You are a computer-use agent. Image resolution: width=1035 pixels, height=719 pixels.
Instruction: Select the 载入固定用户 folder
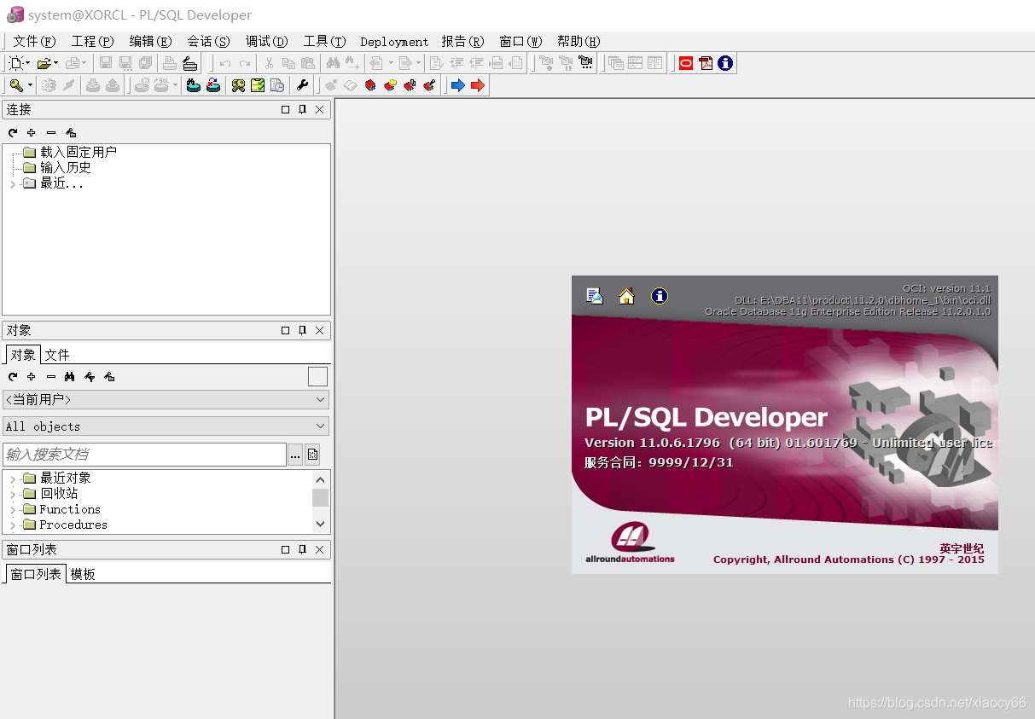point(69,152)
